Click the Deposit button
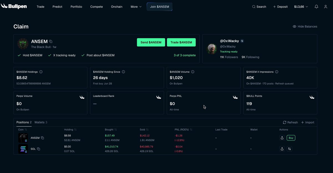Image resolution: width=333 pixels, height=173 pixels. coord(280,7)
